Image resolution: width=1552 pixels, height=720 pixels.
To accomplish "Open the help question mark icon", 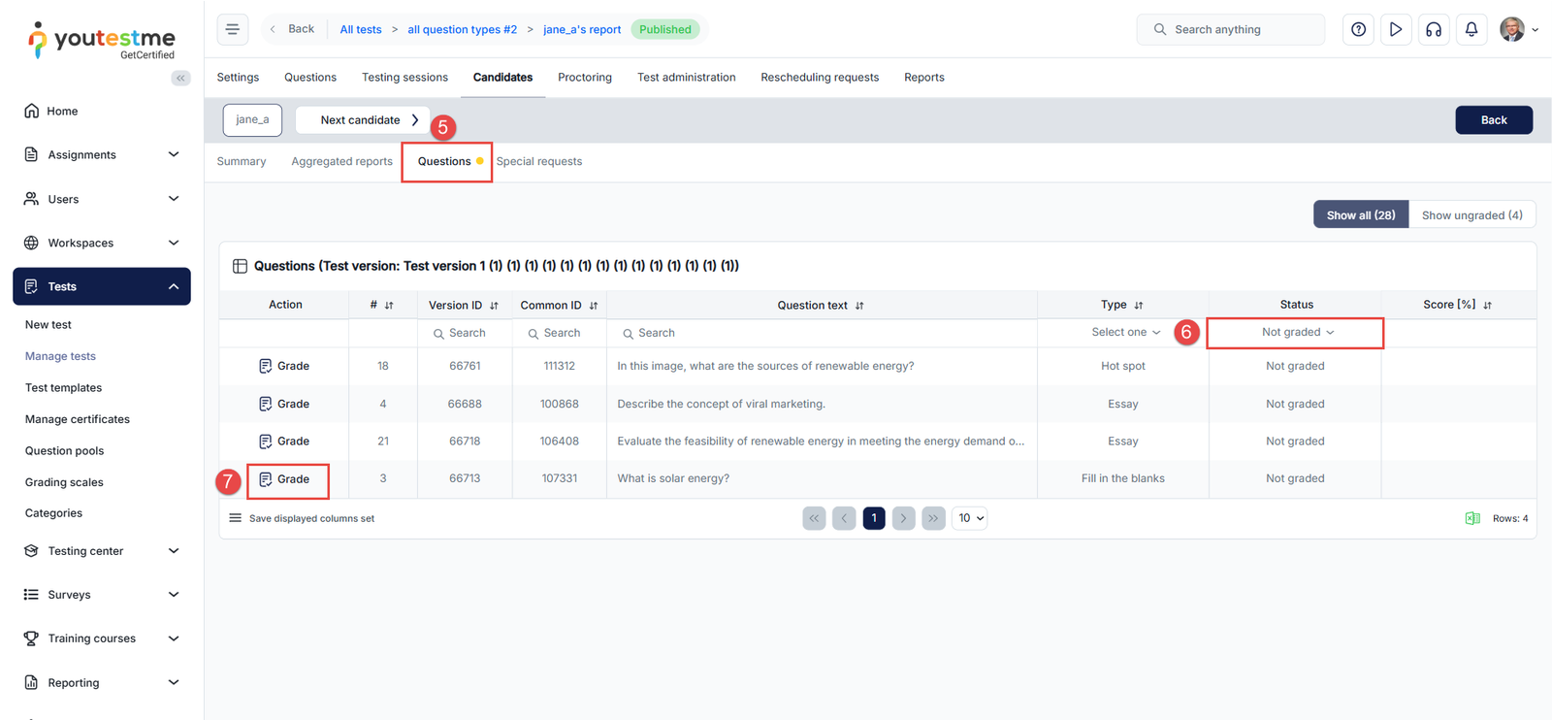I will point(1358,29).
